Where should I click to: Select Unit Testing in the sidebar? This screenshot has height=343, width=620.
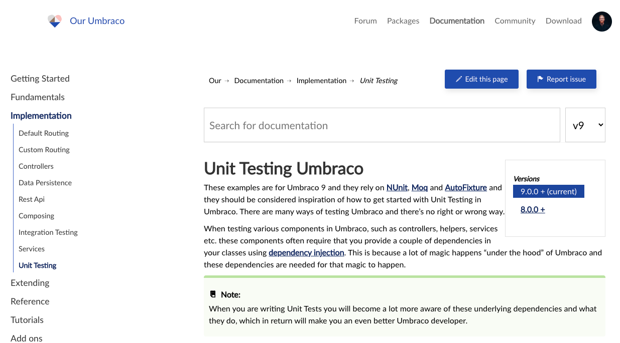(38, 265)
